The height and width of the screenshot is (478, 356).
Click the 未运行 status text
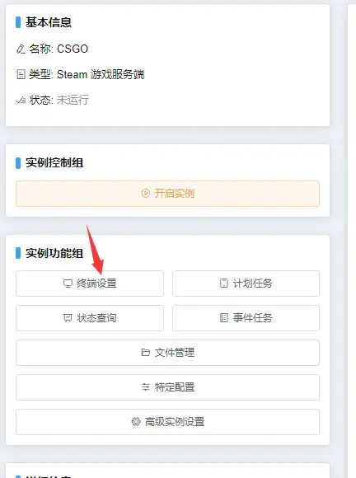point(73,100)
